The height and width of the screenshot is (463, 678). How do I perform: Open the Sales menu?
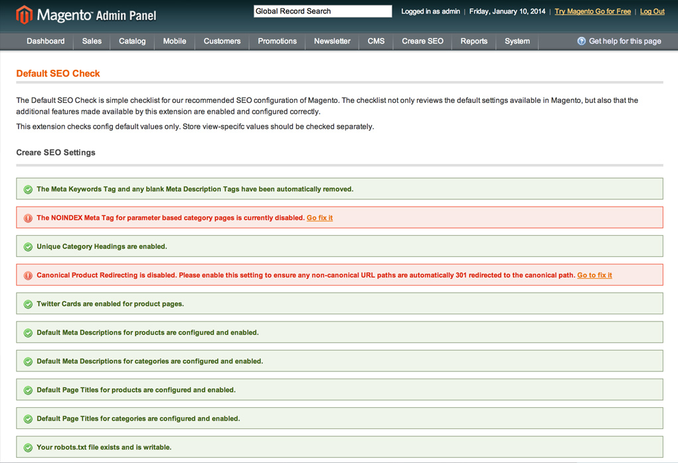[92, 41]
